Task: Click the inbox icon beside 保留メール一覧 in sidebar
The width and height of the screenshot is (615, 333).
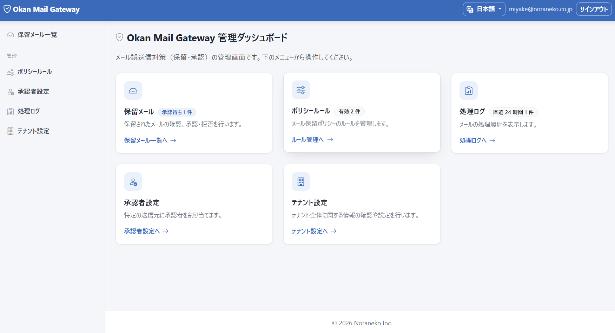Action: tap(11, 35)
